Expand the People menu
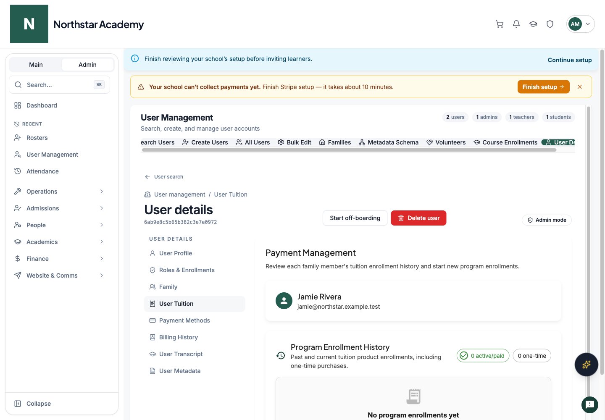Image resolution: width=605 pixels, height=420 pixels. (x=59, y=225)
